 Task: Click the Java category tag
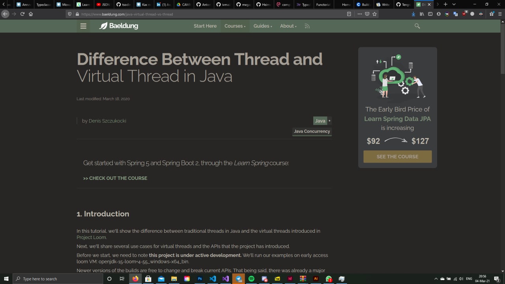click(x=320, y=121)
